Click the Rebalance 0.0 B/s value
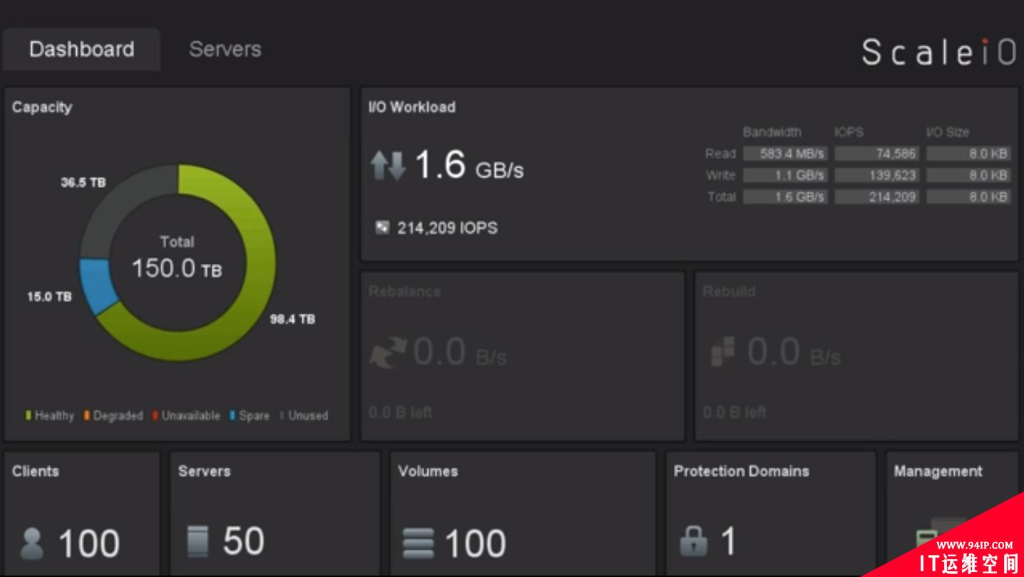Viewport: 1024px width, 577px height. (460, 352)
